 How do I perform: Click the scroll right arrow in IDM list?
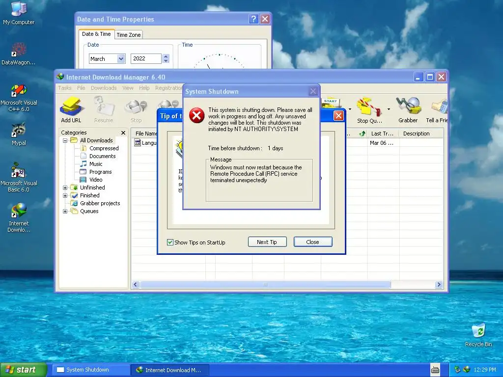point(439,285)
